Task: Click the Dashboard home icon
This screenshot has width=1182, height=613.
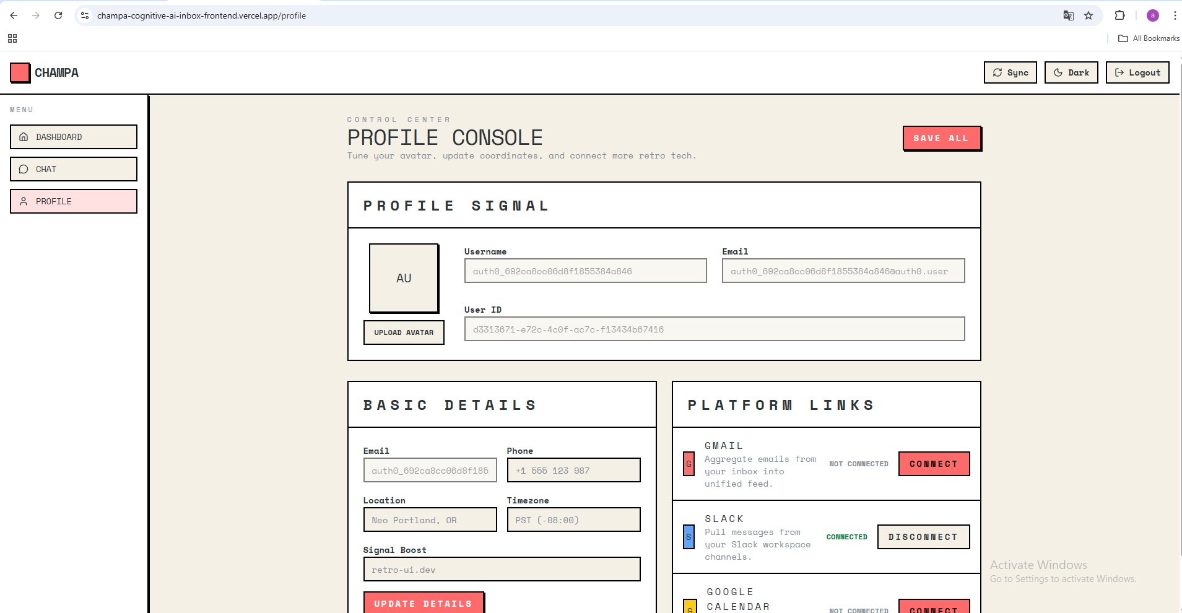Action: [24, 137]
